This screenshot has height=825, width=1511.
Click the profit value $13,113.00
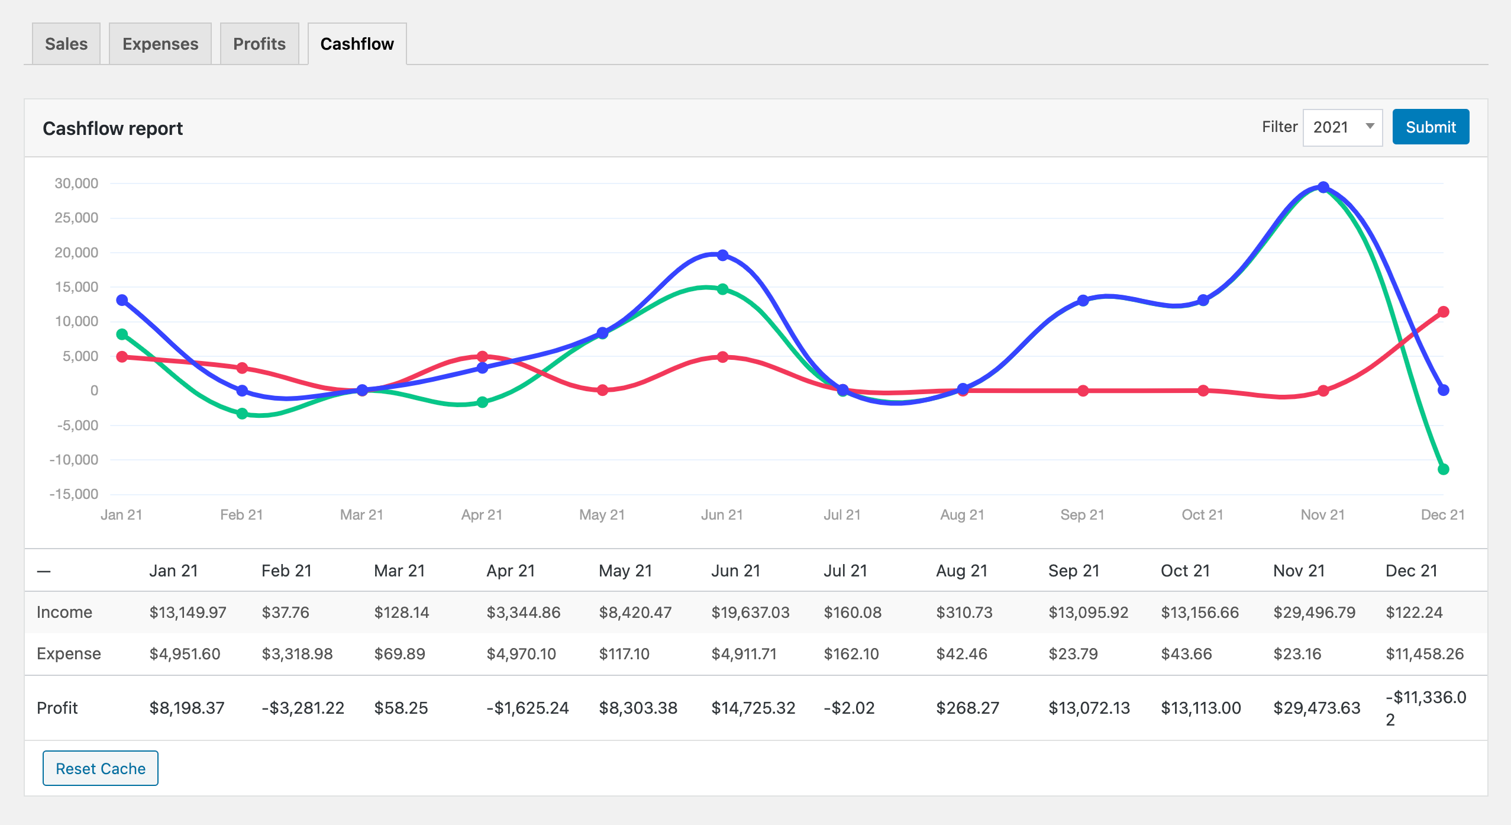point(1201,708)
